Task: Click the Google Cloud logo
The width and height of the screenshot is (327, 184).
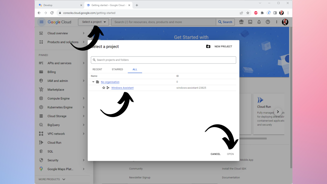Action: tap(59, 22)
